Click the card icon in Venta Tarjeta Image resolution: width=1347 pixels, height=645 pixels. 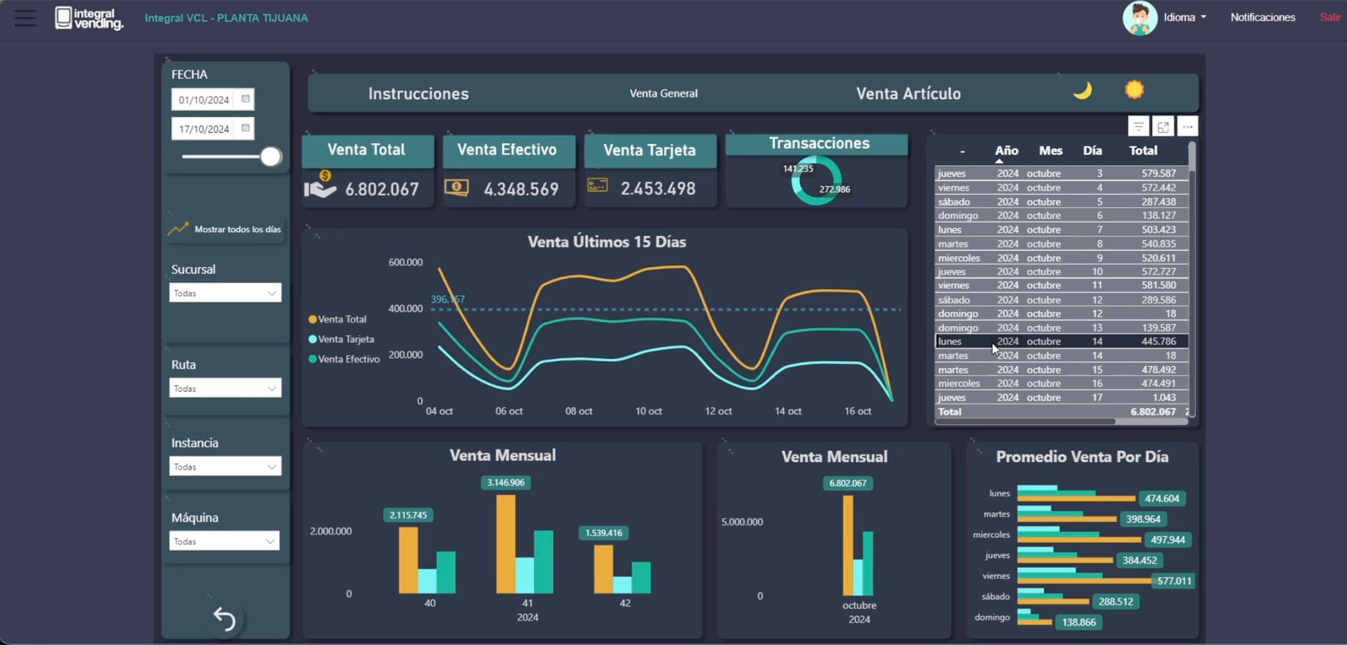tap(597, 185)
